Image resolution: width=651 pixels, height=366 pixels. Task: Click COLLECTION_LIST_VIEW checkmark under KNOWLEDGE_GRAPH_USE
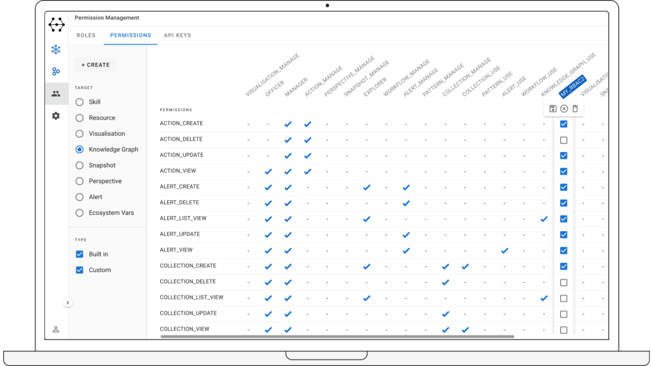[x=544, y=299]
